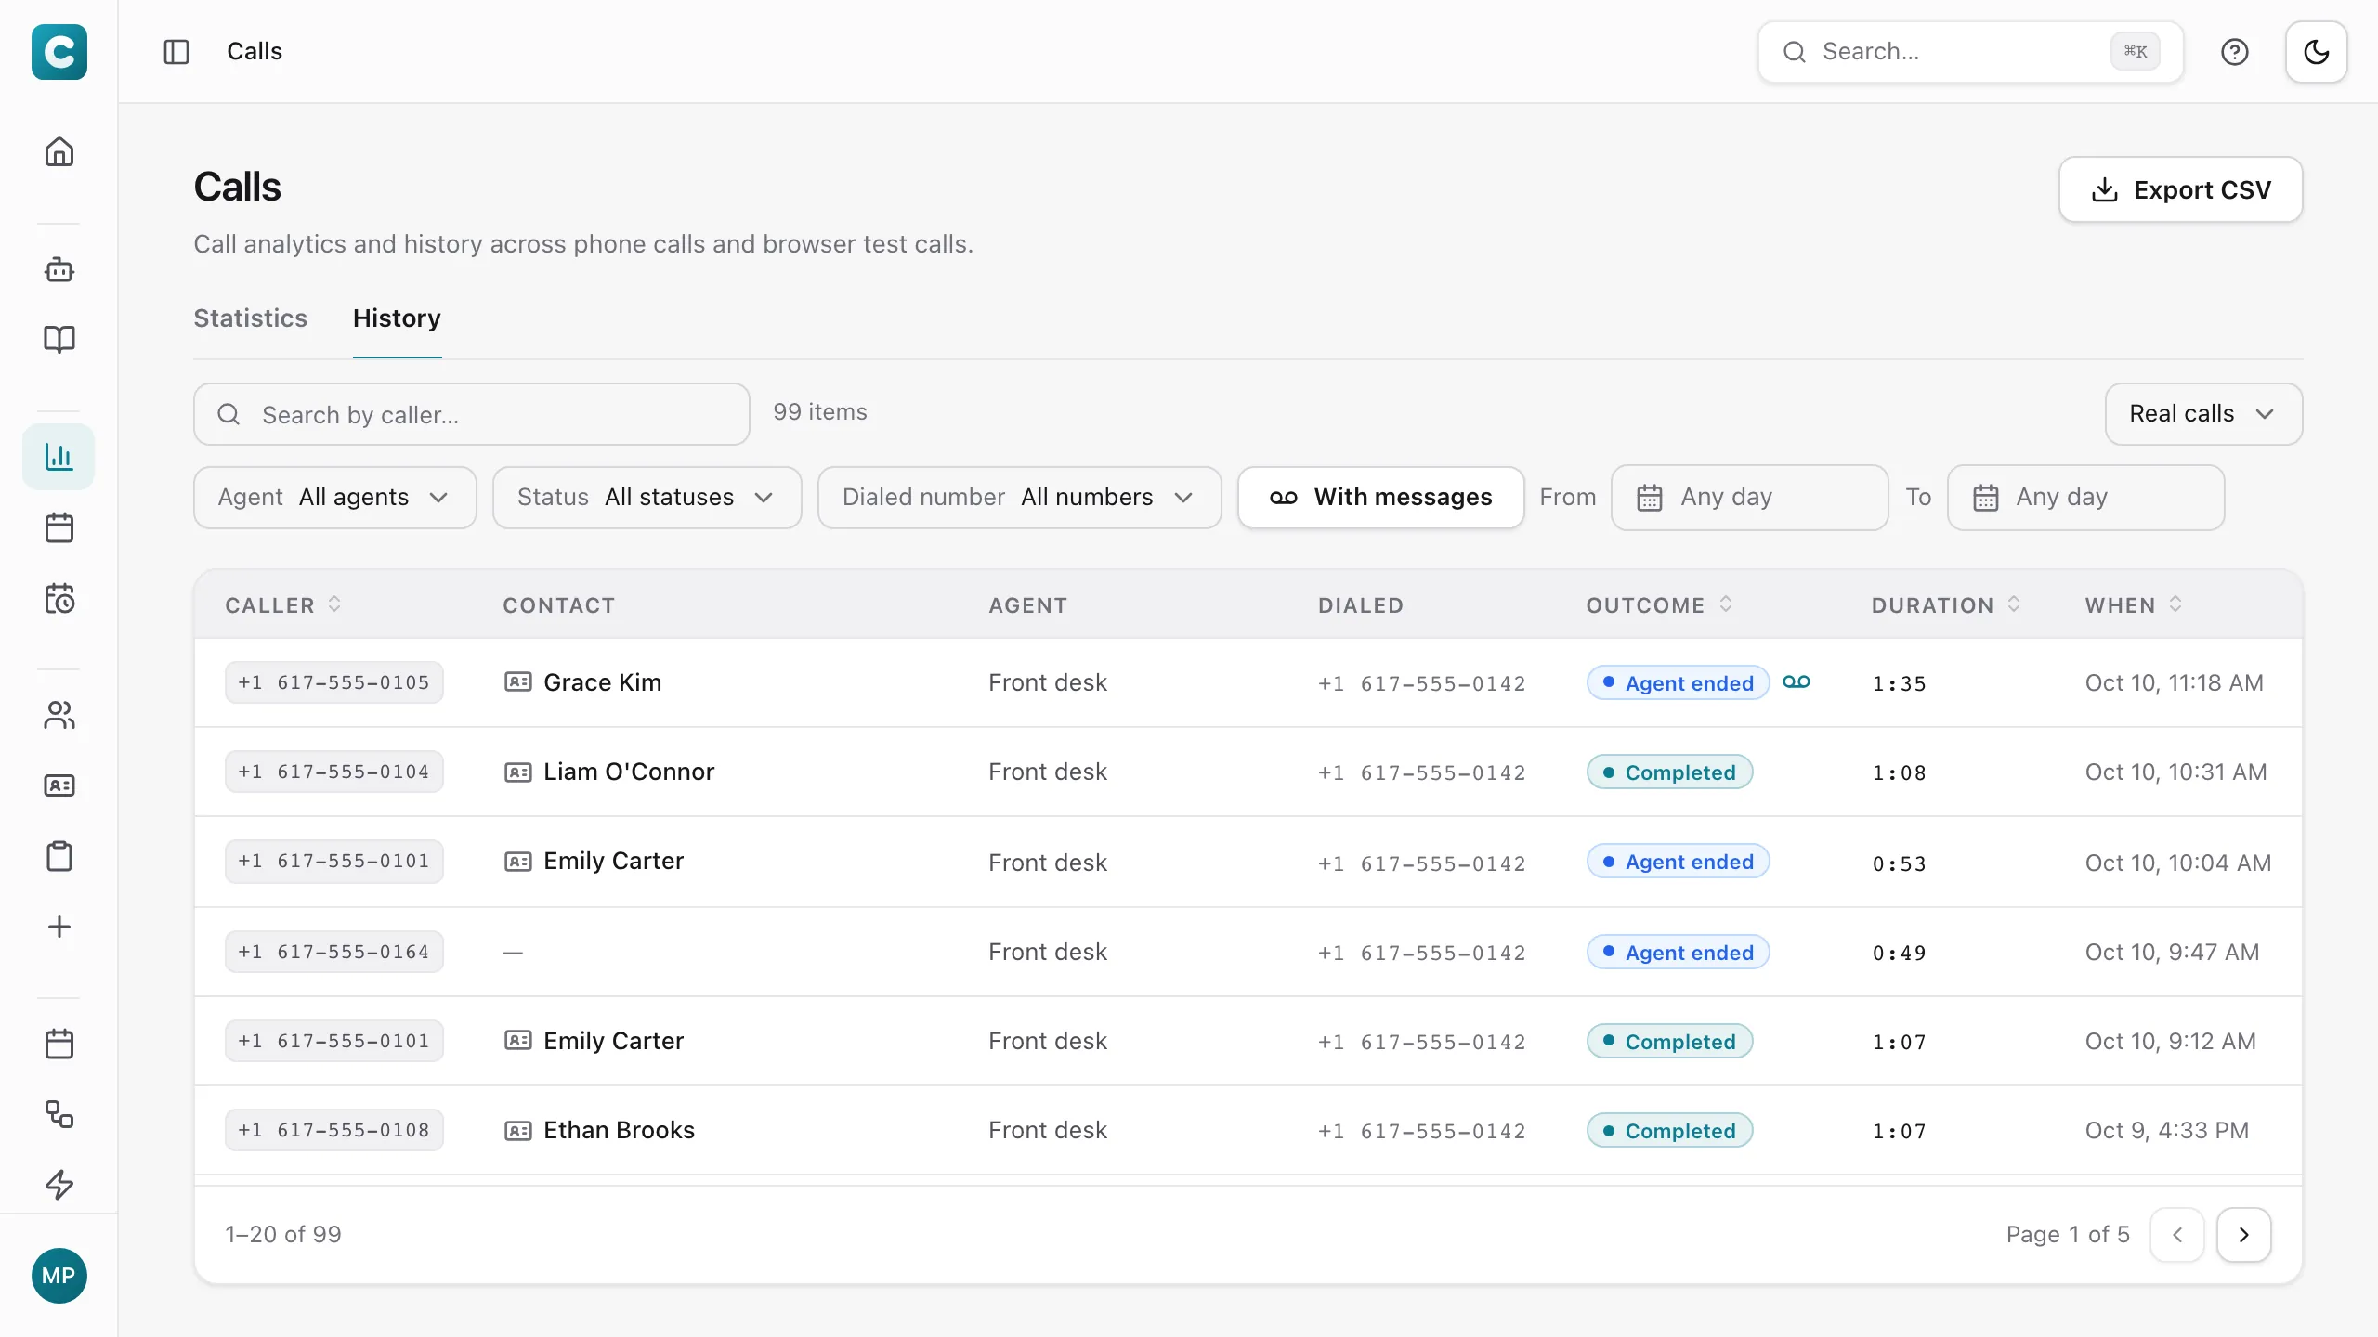The width and height of the screenshot is (2378, 1337).
Task: Open Liam O'Connor contact
Action: click(629, 772)
